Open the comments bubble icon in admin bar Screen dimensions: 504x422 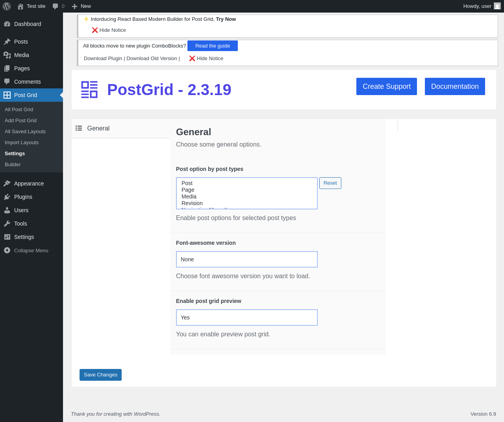pyautogui.click(x=56, y=6)
